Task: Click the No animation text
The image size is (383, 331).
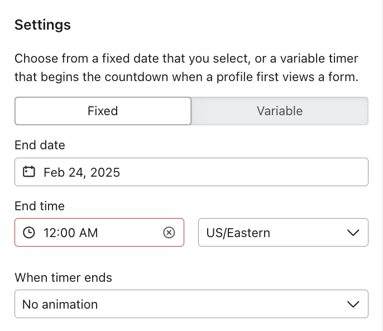Action: 60,304
